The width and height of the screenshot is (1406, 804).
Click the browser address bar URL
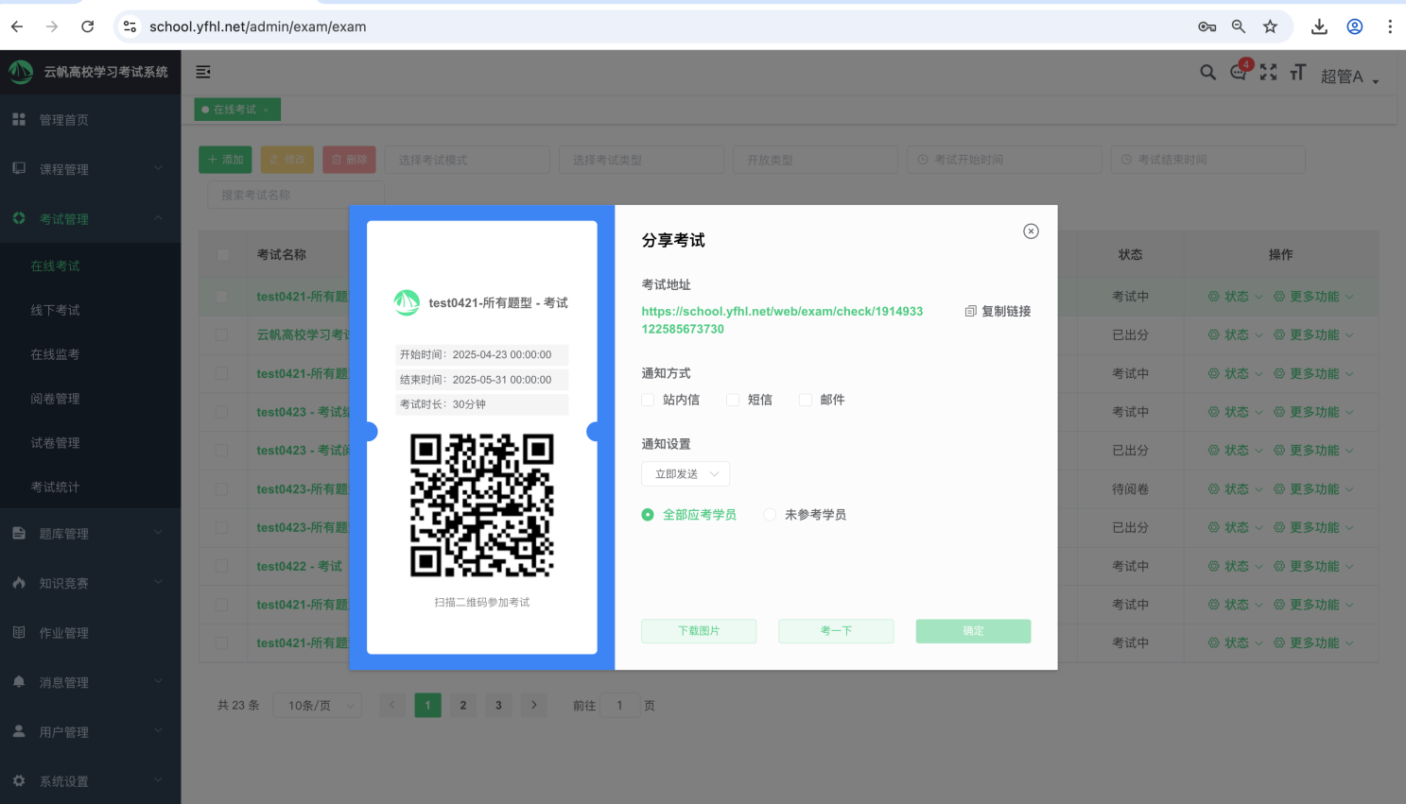258,26
